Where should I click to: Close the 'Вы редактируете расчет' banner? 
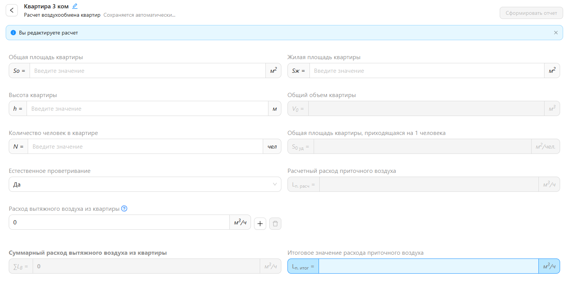tap(556, 33)
